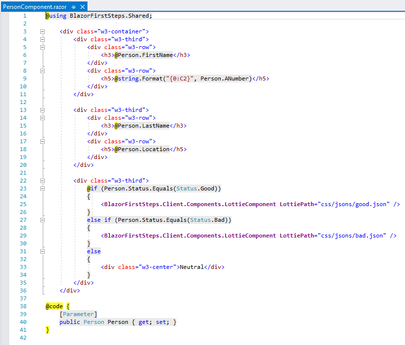Collapse the @if block on line 23
Screen dimensions: 405x345
(43, 188)
